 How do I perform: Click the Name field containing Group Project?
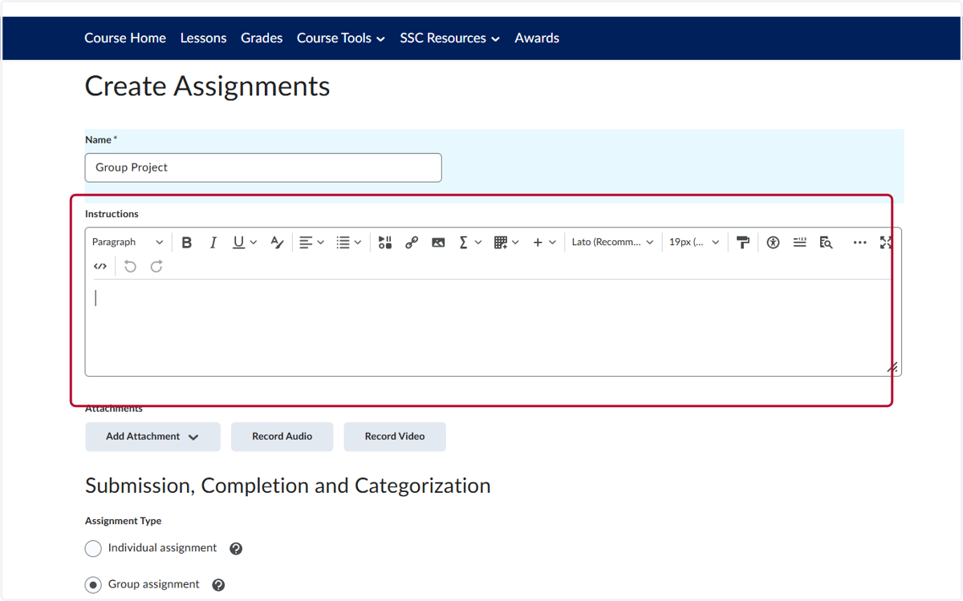coord(263,167)
